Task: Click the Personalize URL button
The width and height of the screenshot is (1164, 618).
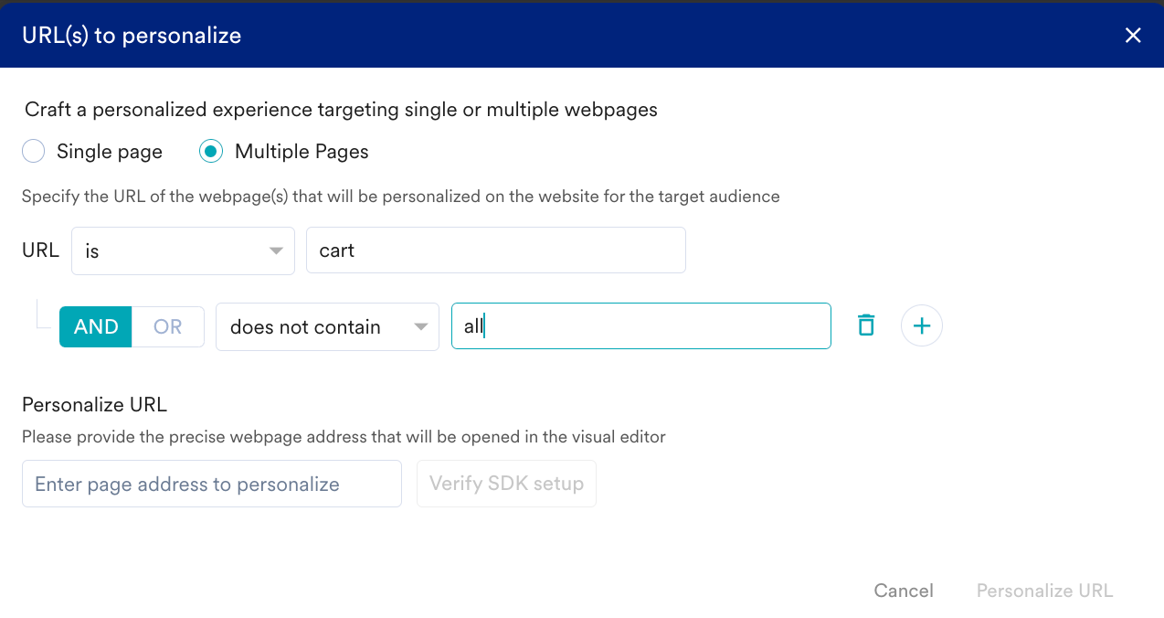Action: [1044, 591]
